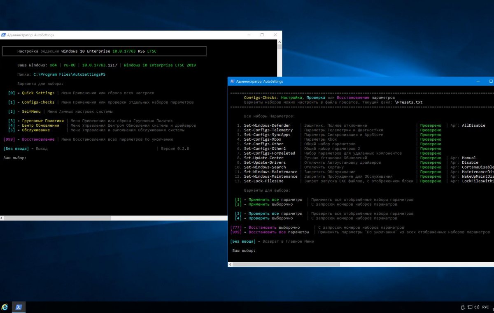
Task: Click the folder path 'C:\Program Files\AutoSettingsPS'
Action: (70, 74)
